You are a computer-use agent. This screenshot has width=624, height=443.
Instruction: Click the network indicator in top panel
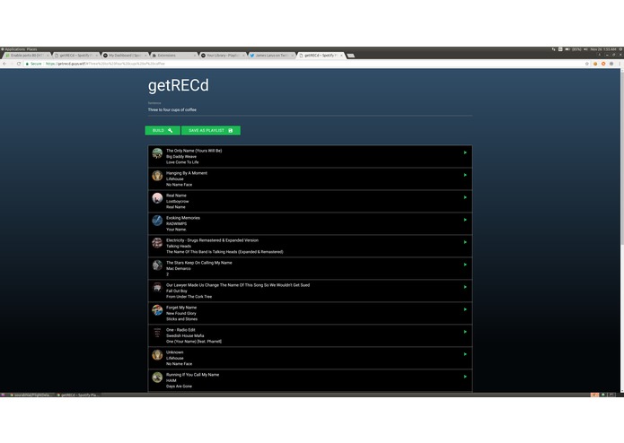pos(554,49)
